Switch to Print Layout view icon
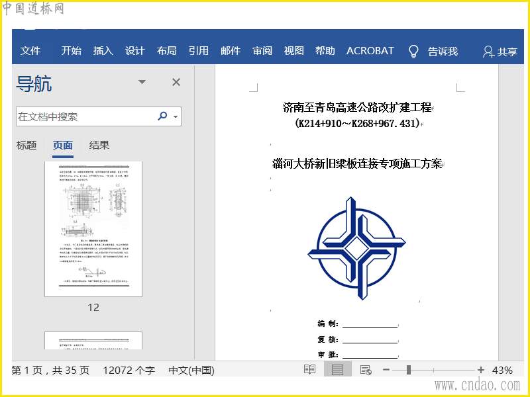This screenshot has height=397, width=530. coord(337,370)
